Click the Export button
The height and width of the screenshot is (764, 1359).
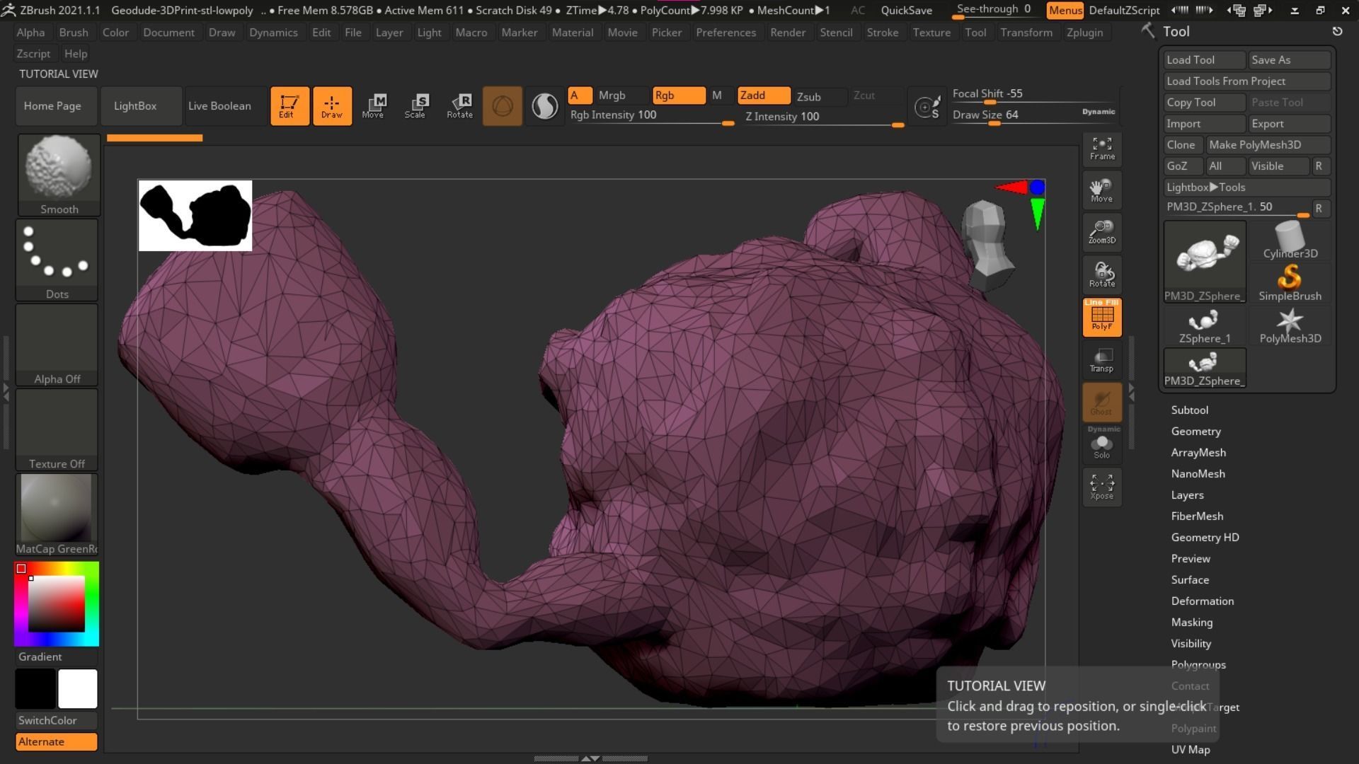tap(1290, 124)
